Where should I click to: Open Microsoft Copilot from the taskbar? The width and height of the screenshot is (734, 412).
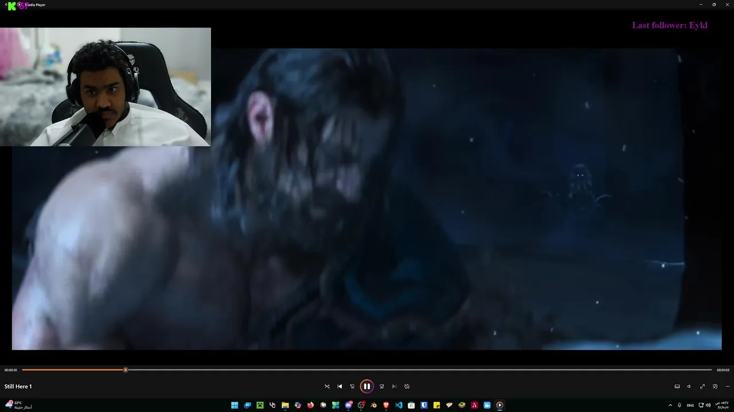click(298, 405)
